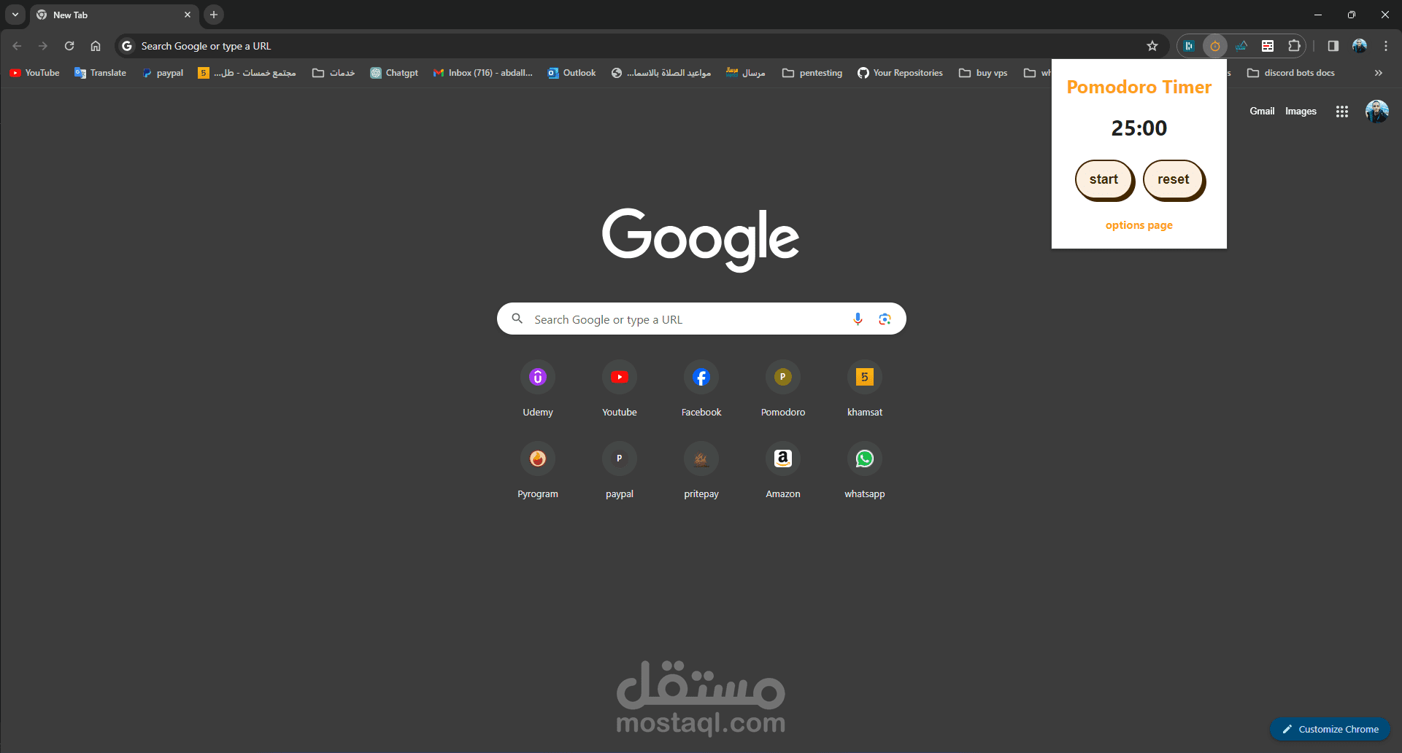Open Chrome three-dot menu
The image size is (1402, 753).
[1385, 45]
